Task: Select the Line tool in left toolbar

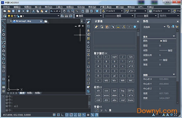Action: tap(3, 22)
